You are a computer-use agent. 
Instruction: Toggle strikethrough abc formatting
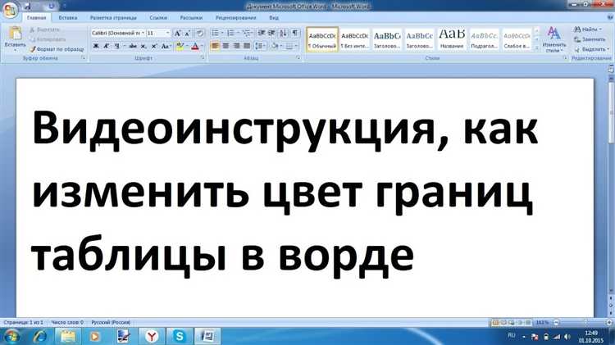point(133,46)
